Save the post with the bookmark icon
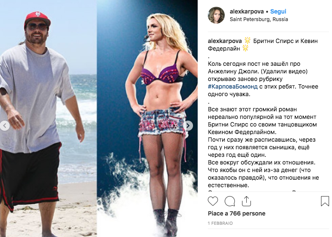Viewport: 332px width, 237px height. [x=325, y=201]
